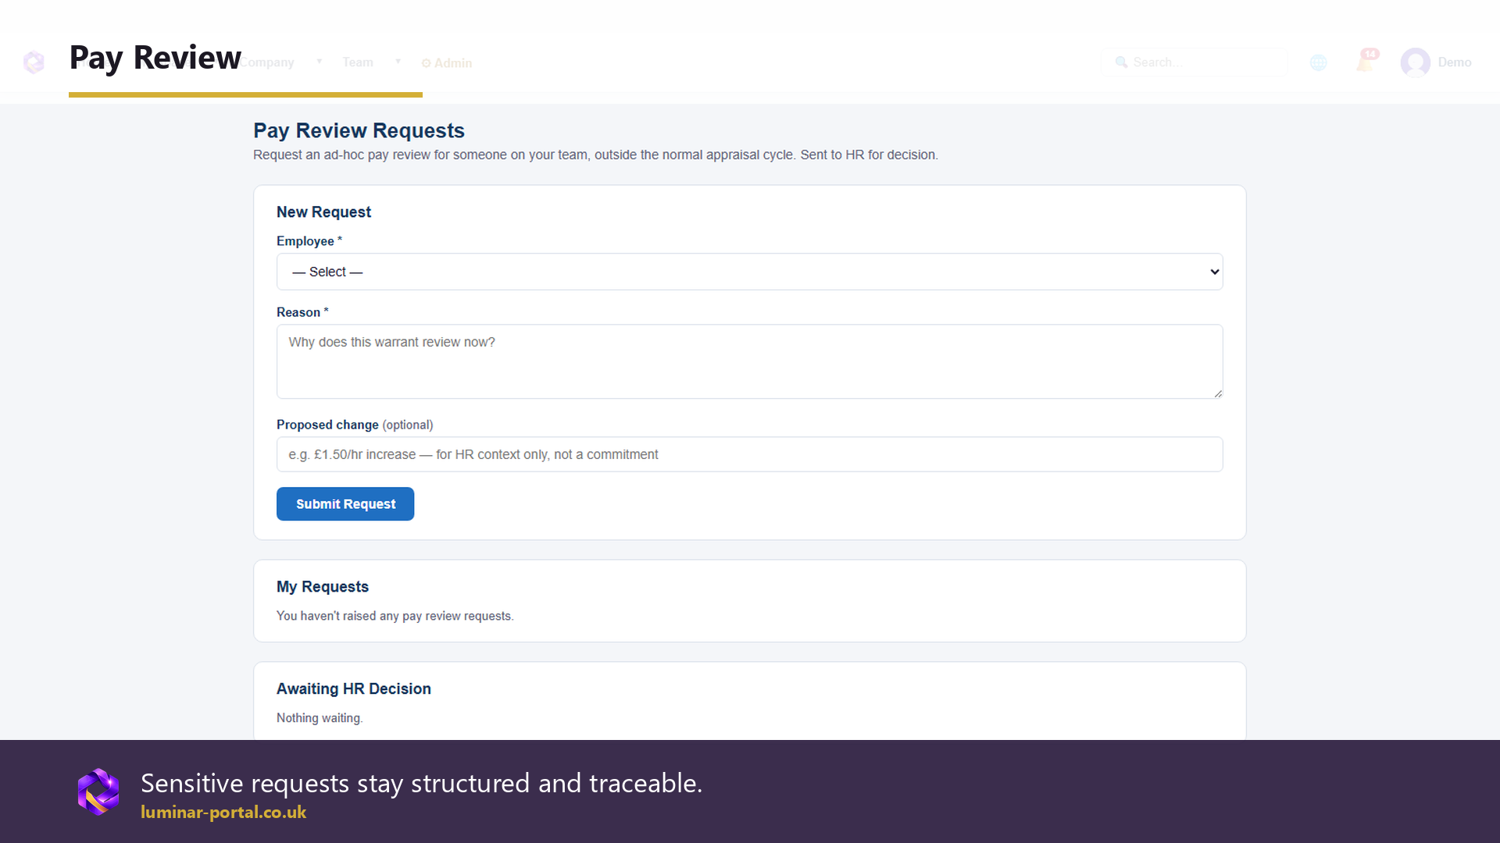Click the Demo username label
The height and width of the screenshot is (843, 1500).
pyautogui.click(x=1455, y=62)
